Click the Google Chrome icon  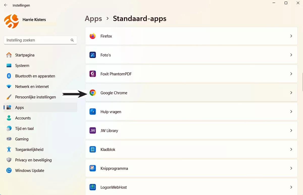tap(93, 93)
